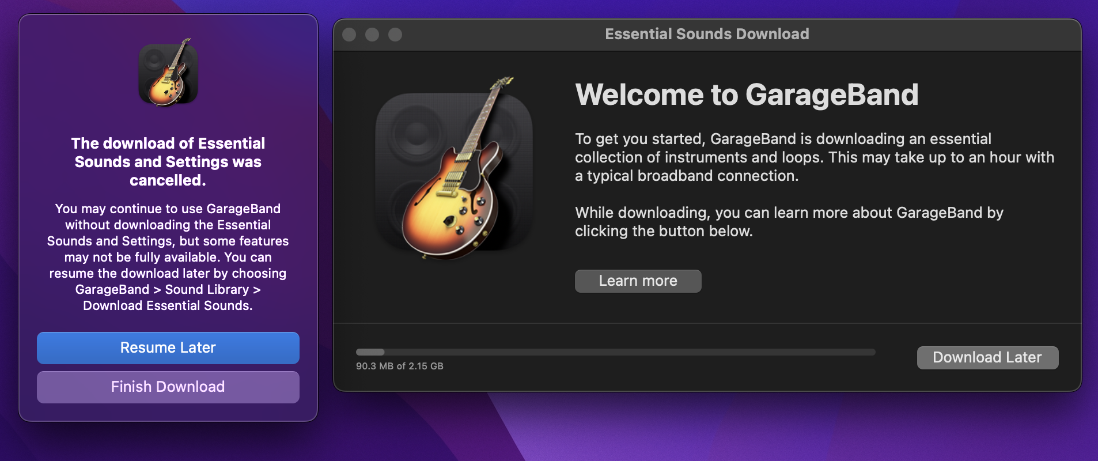Click the small GarageBand guitar icon in dialog
The height and width of the screenshot is (461, 1098).
pyautogui.click(x=168, y=73)
